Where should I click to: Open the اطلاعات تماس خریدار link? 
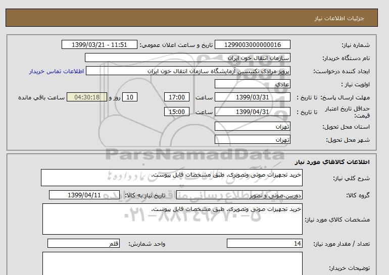[56, 71]
